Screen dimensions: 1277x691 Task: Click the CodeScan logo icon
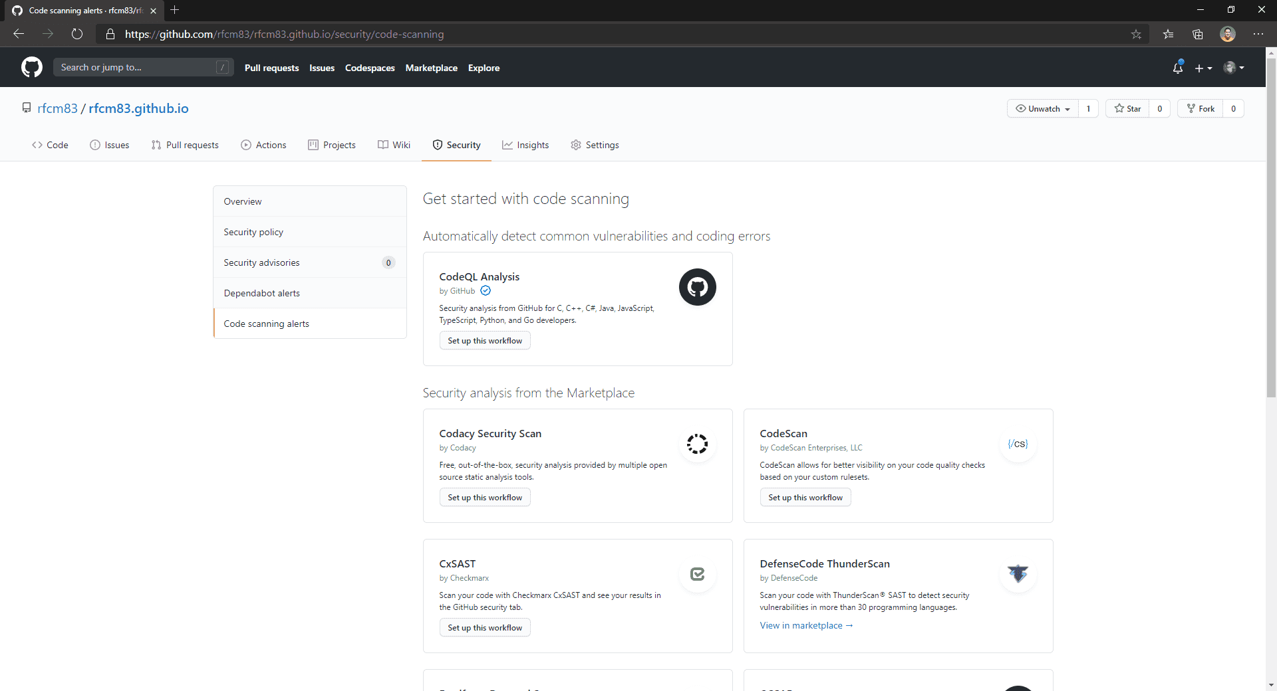click(1018, 444)
